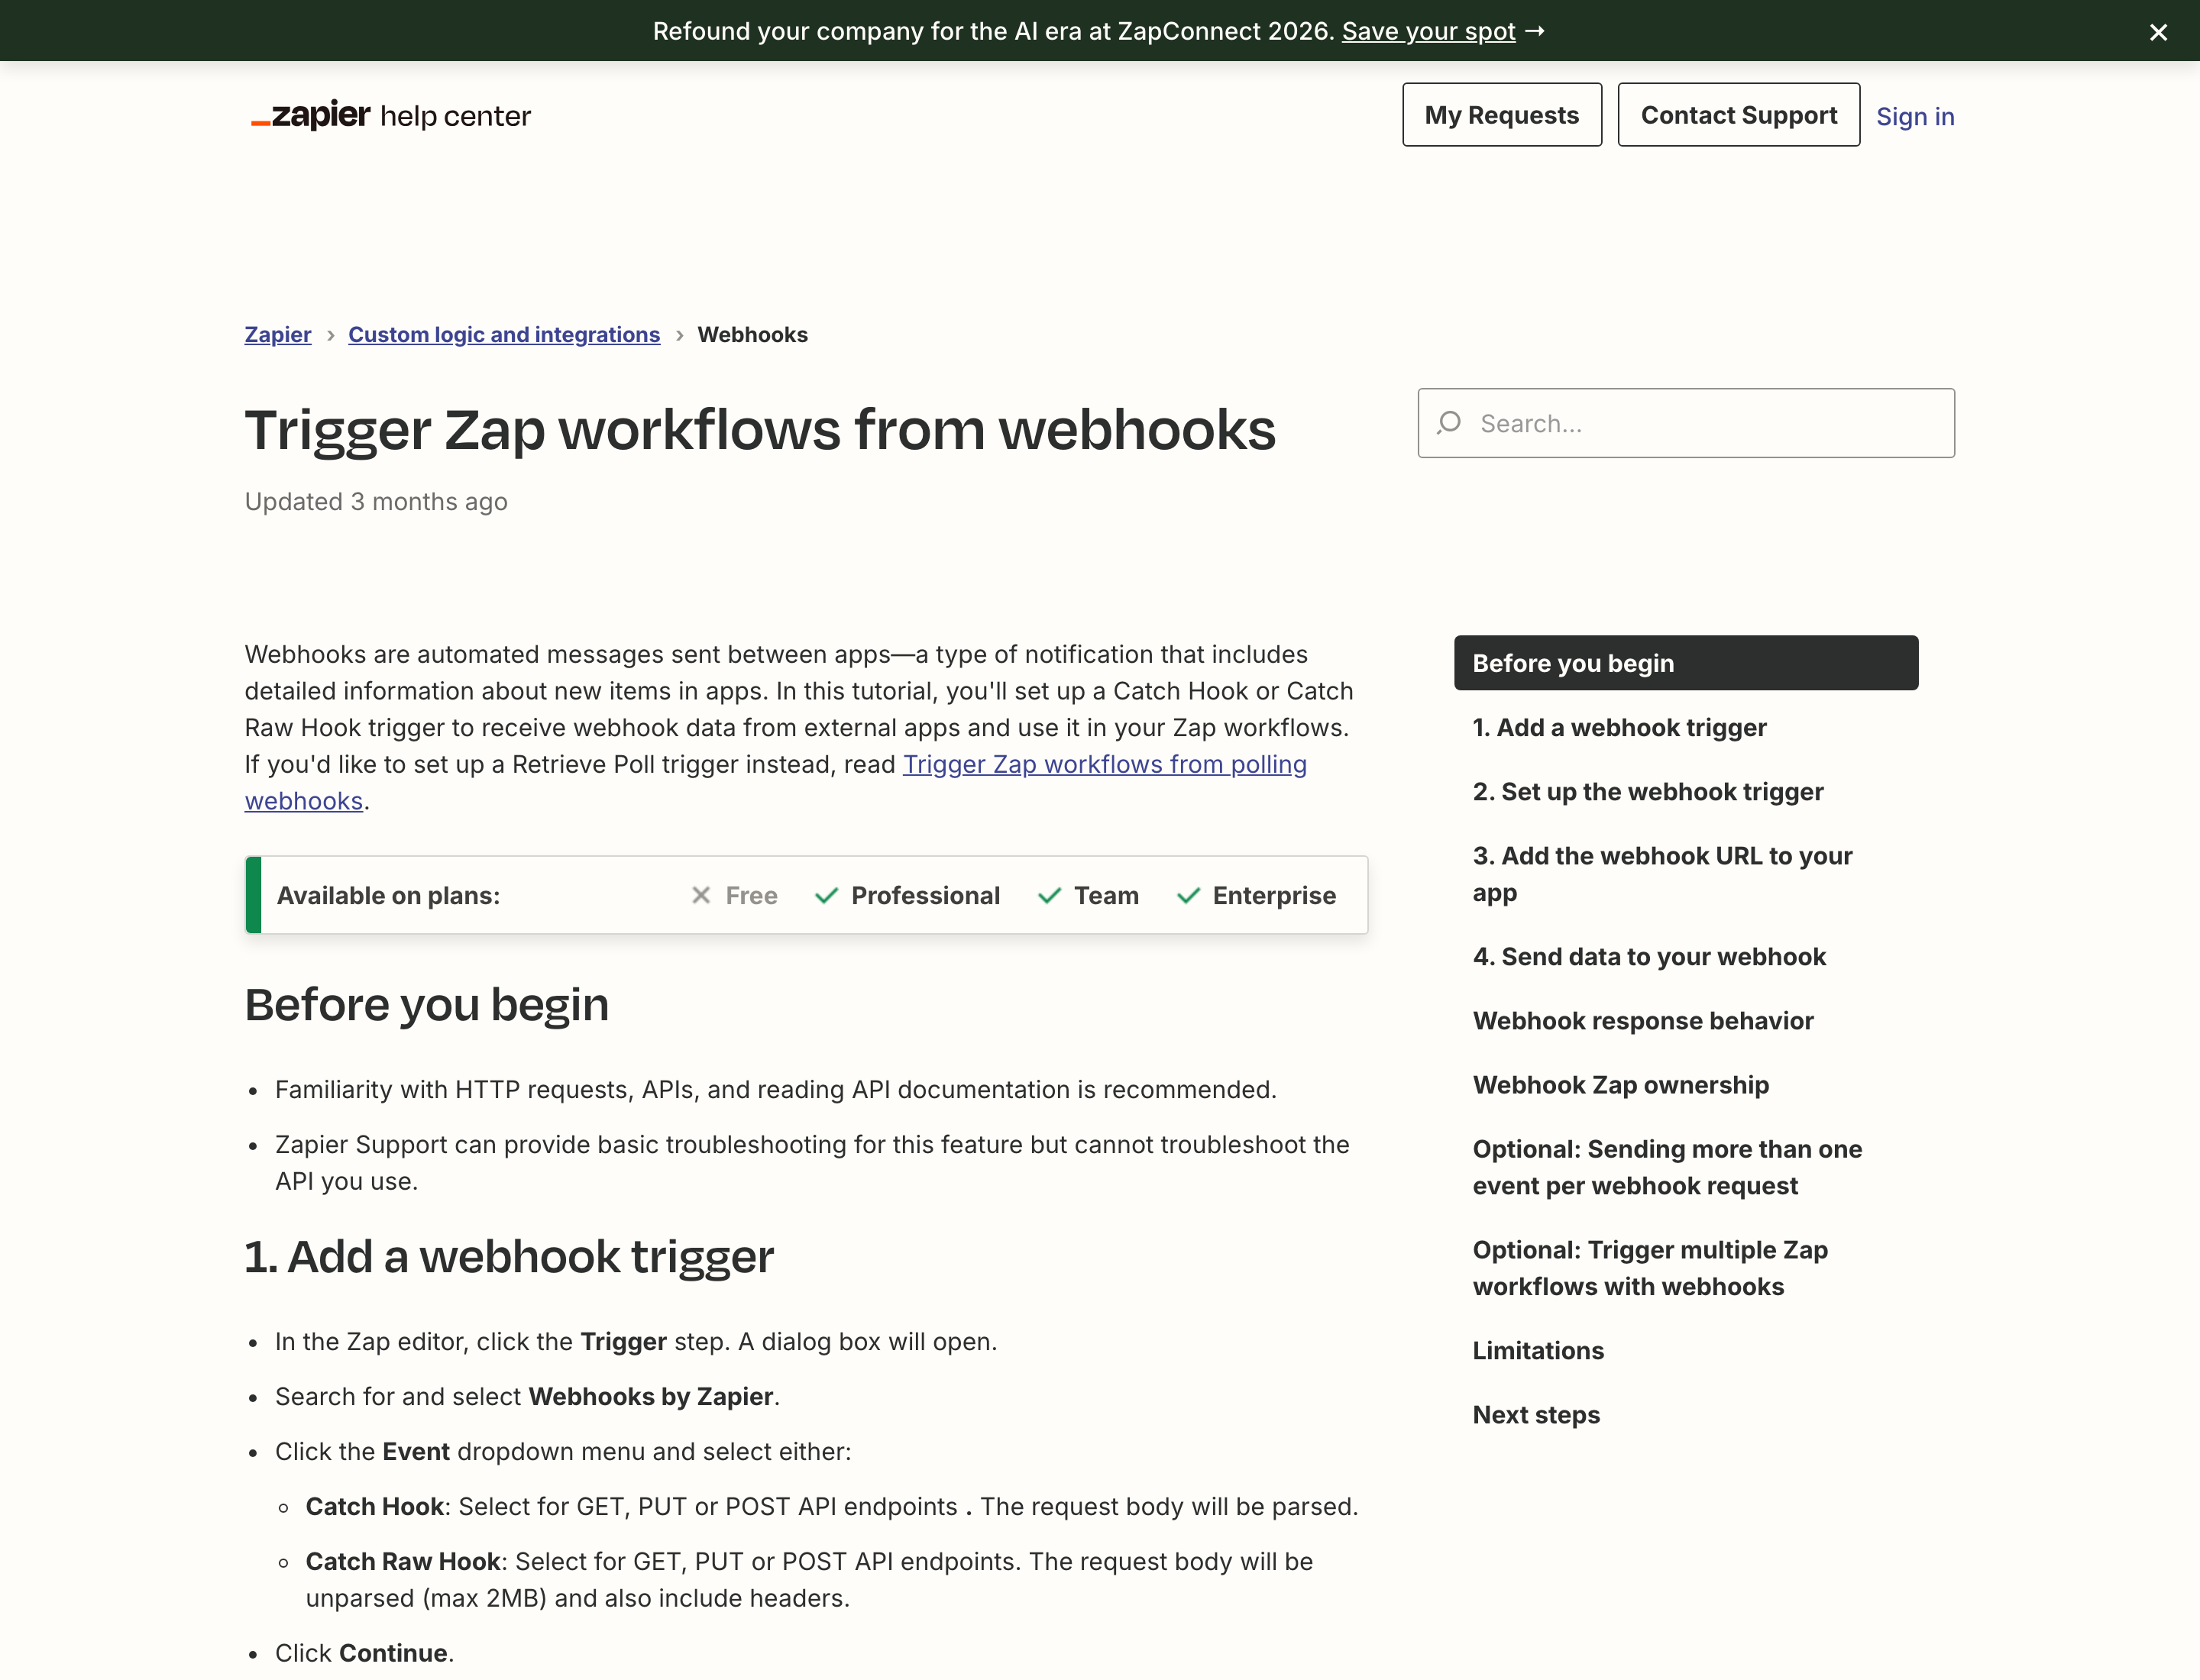2200x1680 pixels.
Task: Go to Next steps in sidebar
Action: [1535, 1415]
